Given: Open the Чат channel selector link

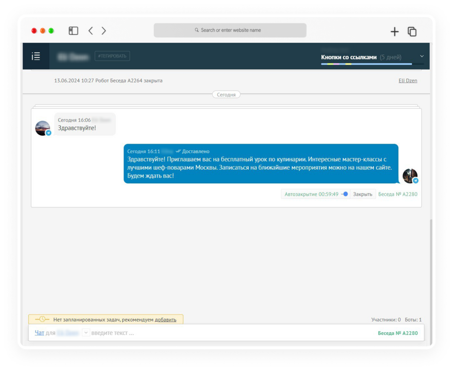Looking at the screenshot, I should tap(39, 333).
